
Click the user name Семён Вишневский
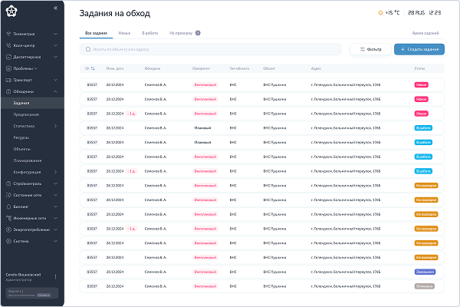pyautogui.click(x=23, y=275)
